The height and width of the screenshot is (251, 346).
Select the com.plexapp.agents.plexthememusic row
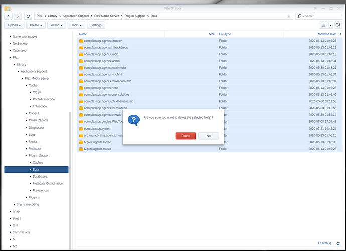click(210, 101)
